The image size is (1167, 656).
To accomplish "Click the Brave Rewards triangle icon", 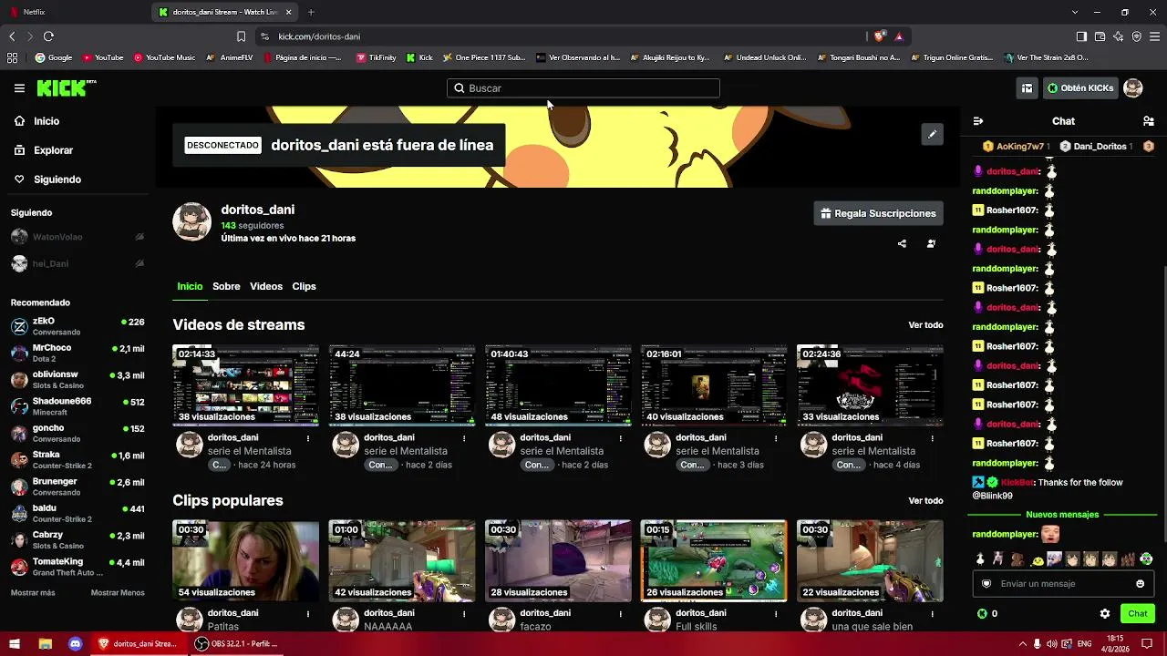I will 899,36.
